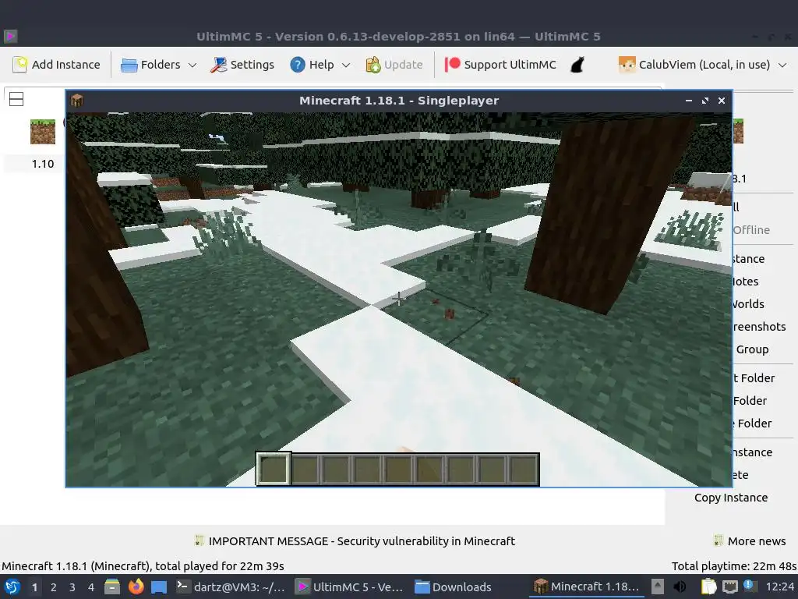This screenshot has height=599, width=798.
Task: Open the Lubuntu start menu icon
Action: pos(12,587)
